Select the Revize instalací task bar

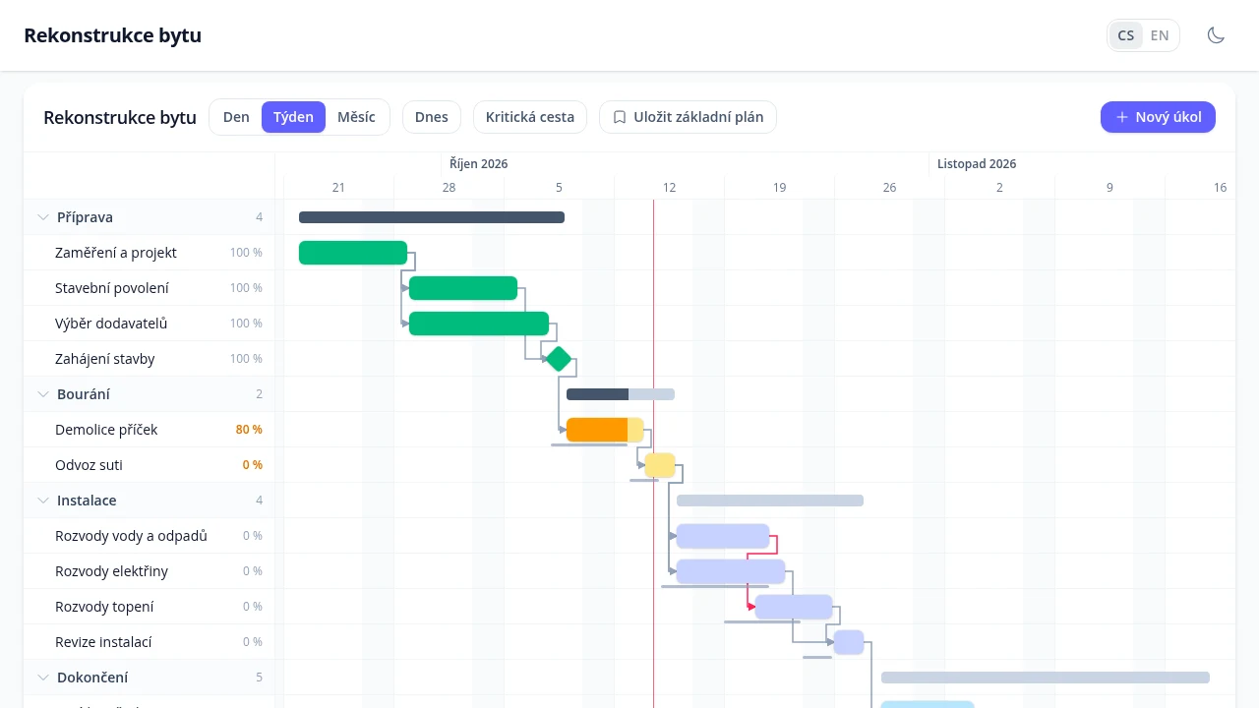849,642
